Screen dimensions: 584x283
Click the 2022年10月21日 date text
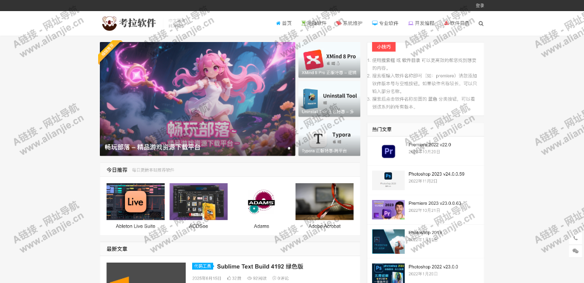pyautogui.click(x=424, y=211)
